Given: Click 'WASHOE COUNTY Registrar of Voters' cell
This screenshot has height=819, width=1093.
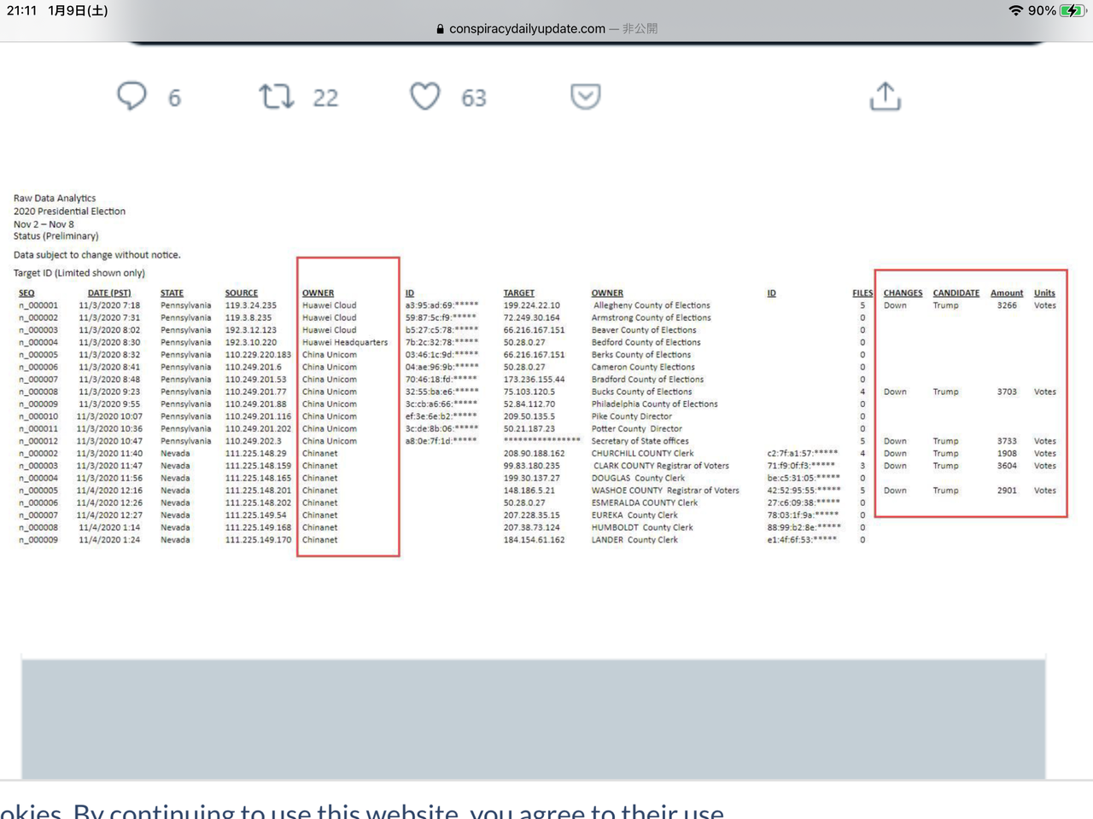Looking at the screenshot, I should [x=665, y=491].
